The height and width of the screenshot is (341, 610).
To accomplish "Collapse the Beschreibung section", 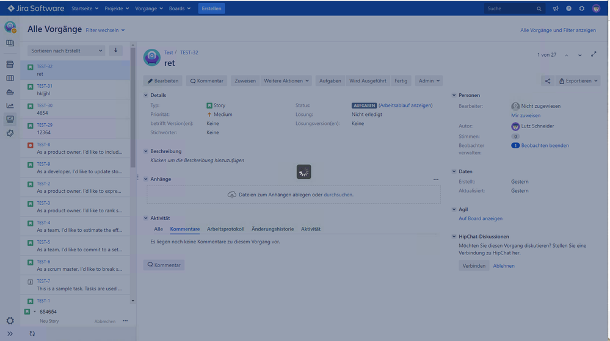I will 145,151.
